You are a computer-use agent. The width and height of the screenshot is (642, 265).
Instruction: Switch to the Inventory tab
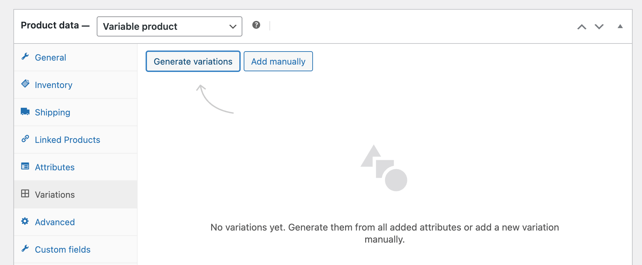click(54, 85)
